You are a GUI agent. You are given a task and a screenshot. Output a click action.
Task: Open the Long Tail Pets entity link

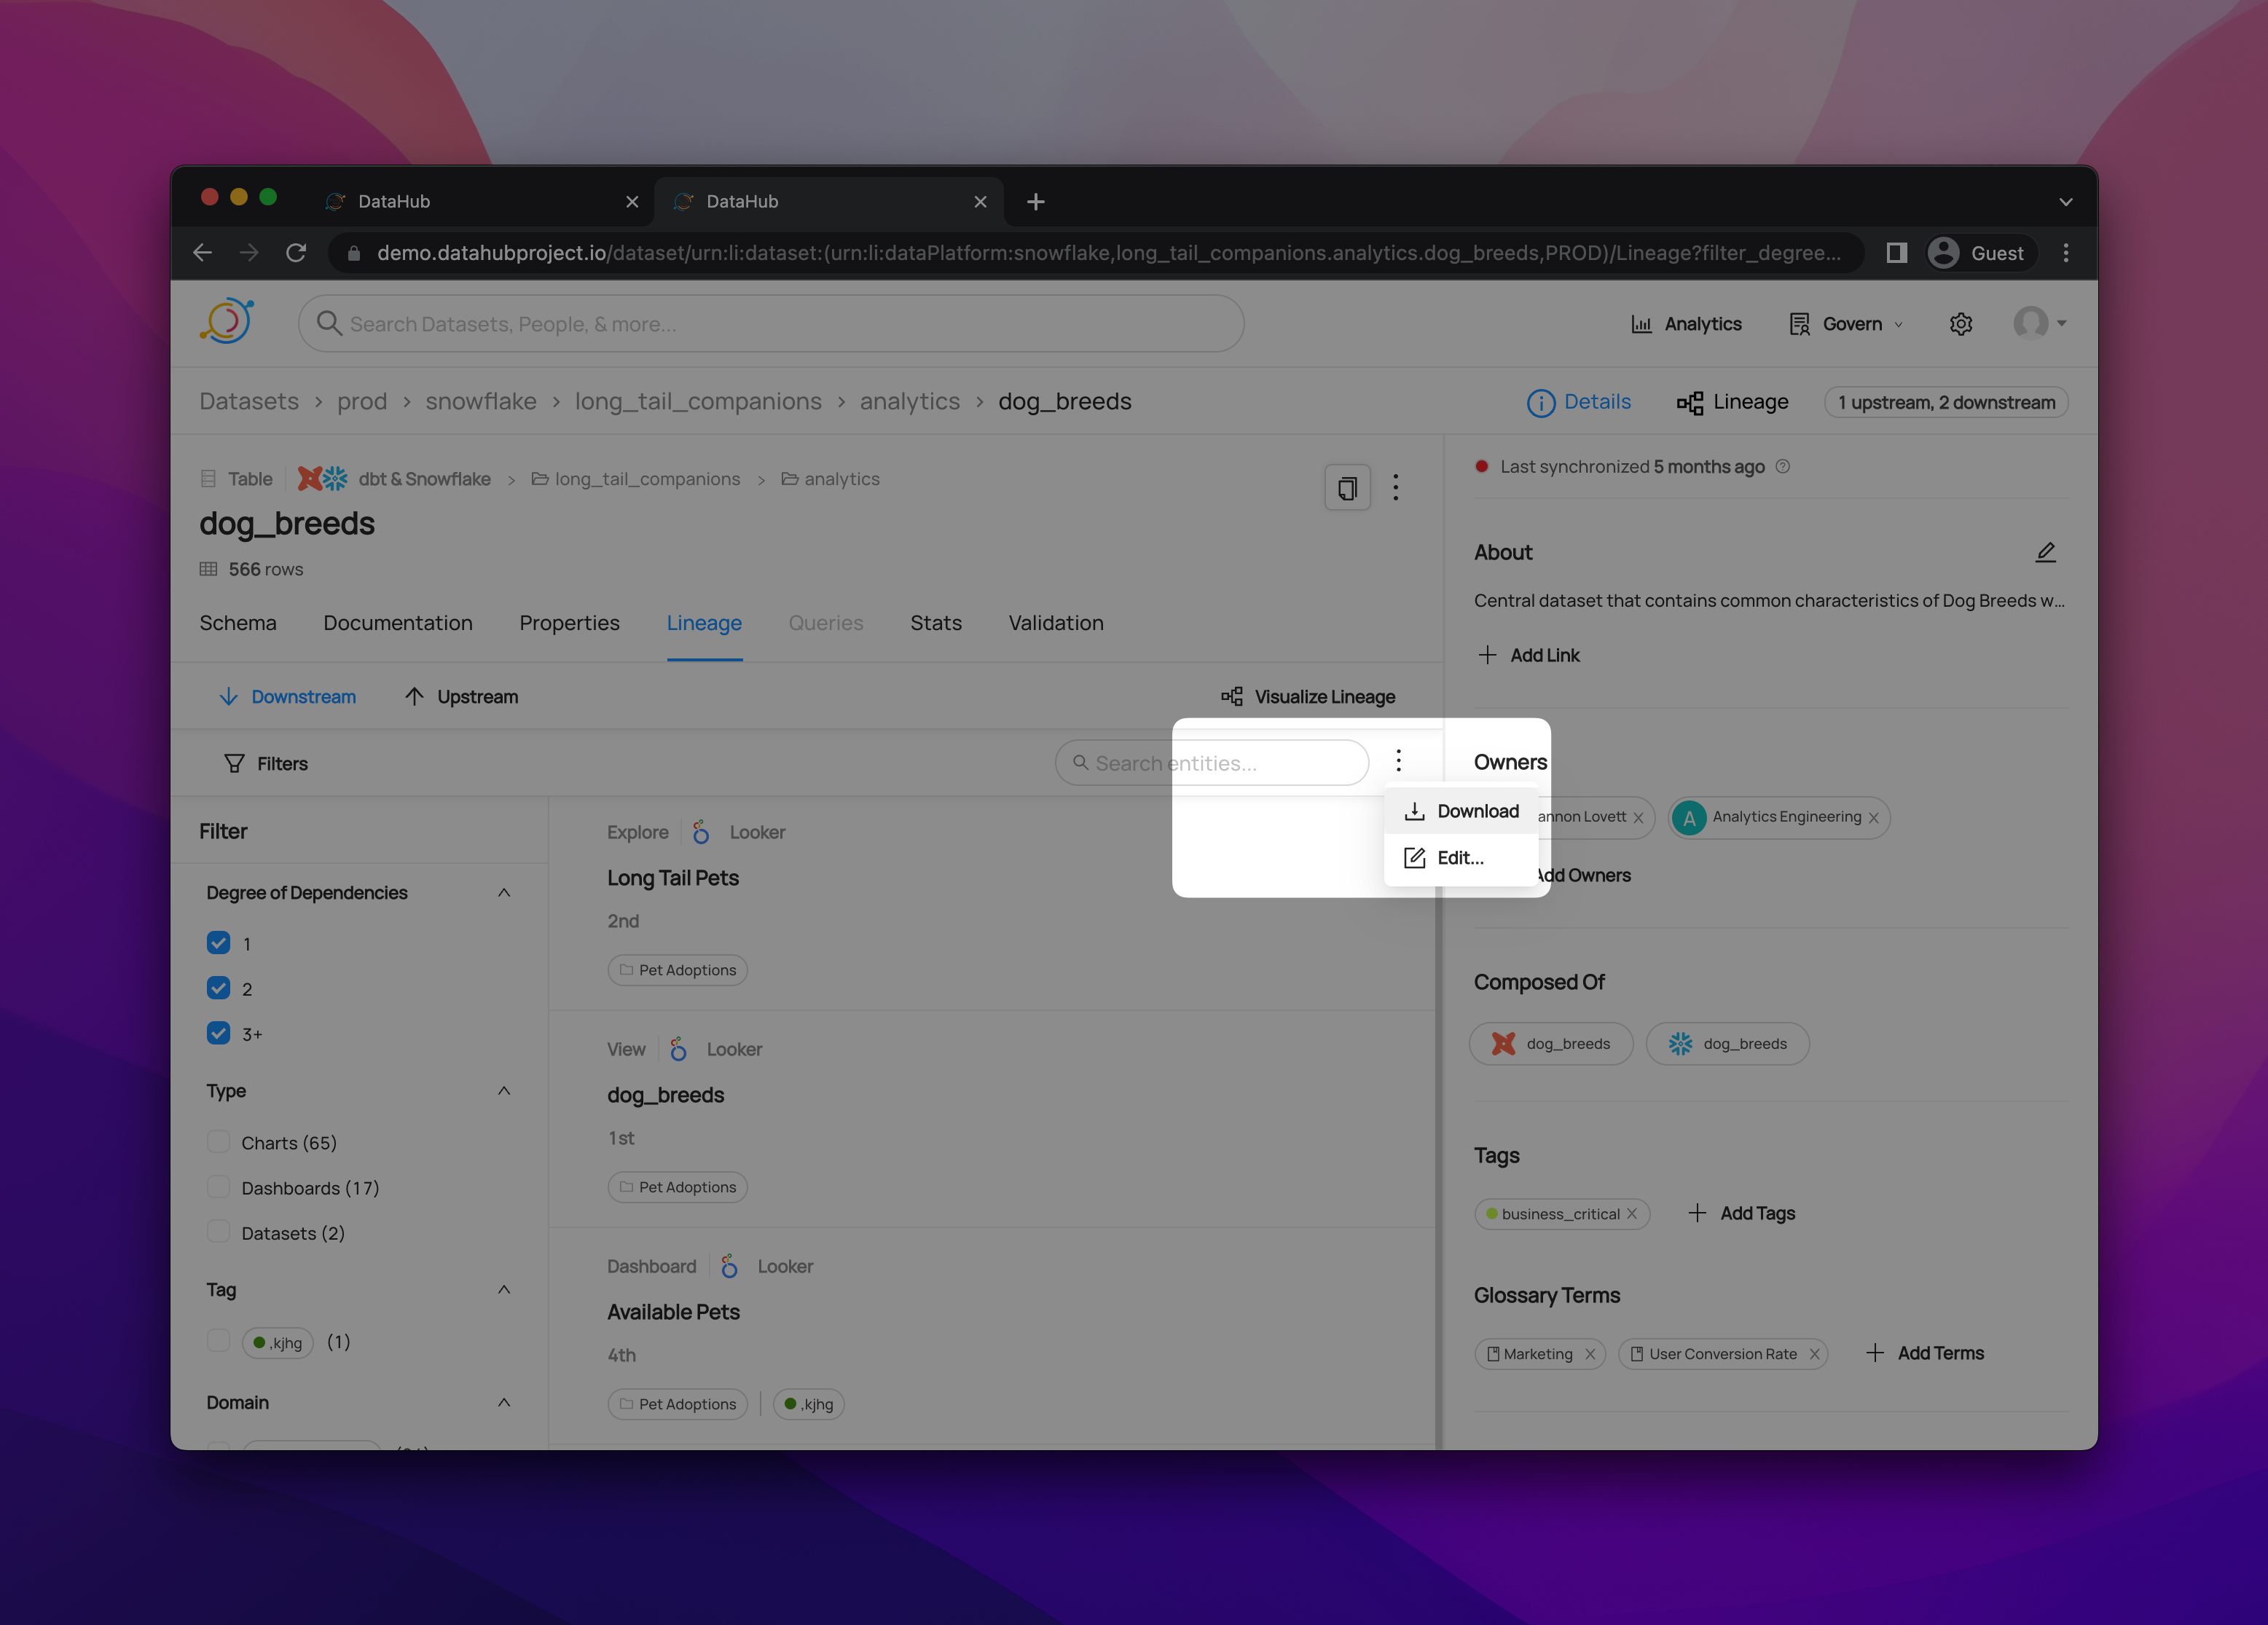(672, 878)
